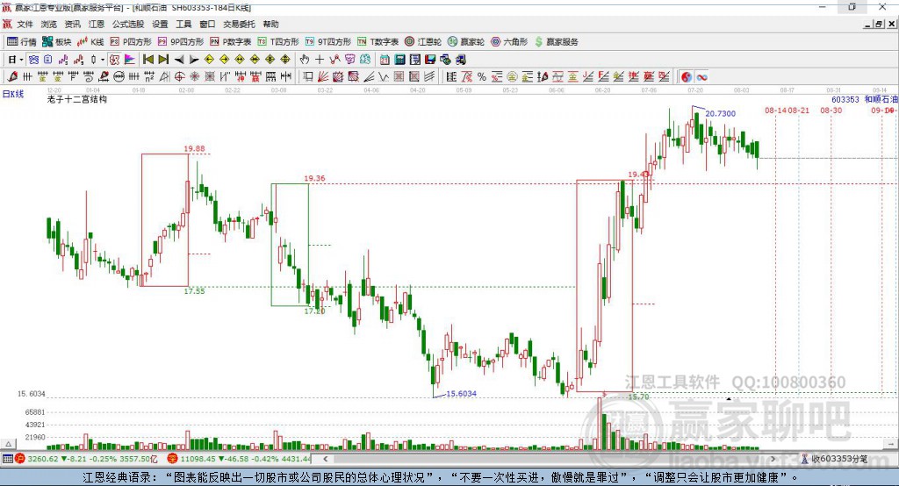Toggle the colored flag indicator button
The image size is (899, 486).
pyautogui.click(x=130, y=60)
